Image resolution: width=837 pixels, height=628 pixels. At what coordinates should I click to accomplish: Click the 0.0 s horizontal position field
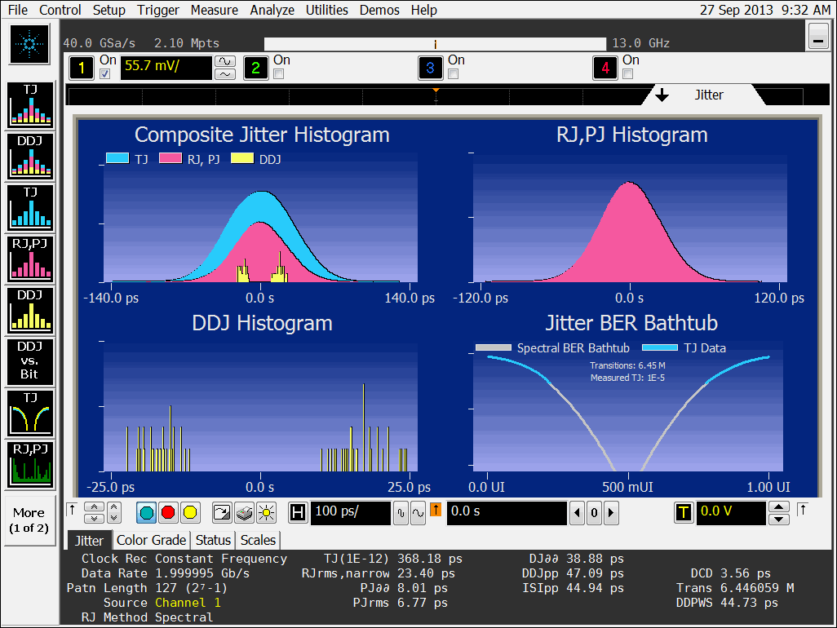(x=507, y=512)
